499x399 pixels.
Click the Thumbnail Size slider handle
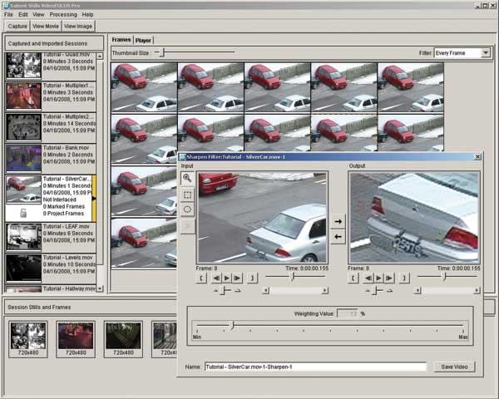163,53
